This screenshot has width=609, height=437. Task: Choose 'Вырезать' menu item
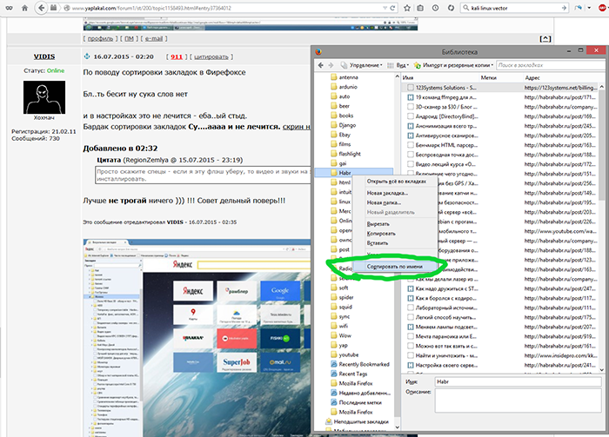[395, 224]
